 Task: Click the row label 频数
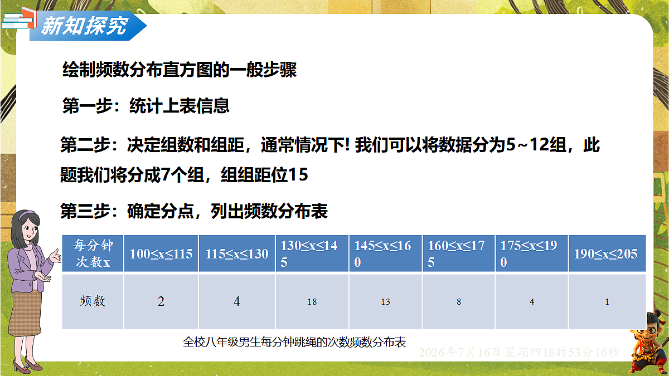tap(93, 301)
